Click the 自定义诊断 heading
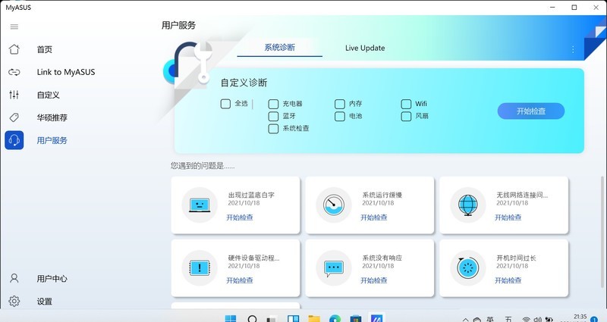The height and width of the screenshot is (322, 607). click(244, 83)
